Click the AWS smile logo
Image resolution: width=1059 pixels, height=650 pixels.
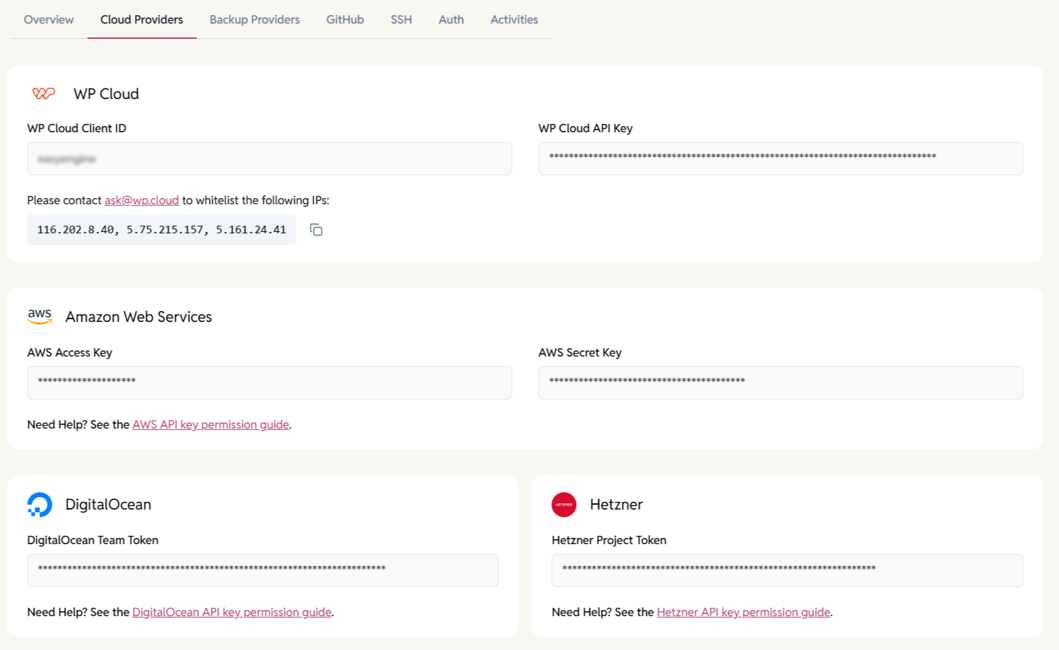[x=40, y=316]
